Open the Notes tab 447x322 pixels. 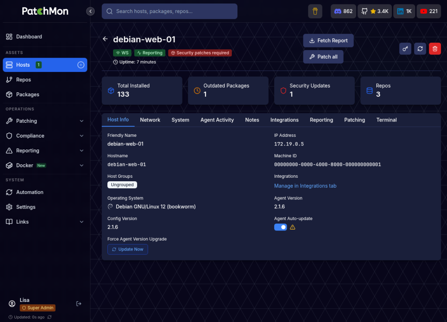(x=252, y=120)
